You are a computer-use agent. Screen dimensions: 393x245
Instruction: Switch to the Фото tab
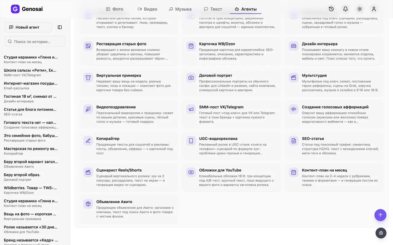[115, 9]
